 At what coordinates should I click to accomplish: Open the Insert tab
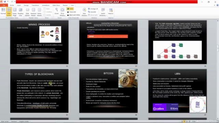(19, 5)
